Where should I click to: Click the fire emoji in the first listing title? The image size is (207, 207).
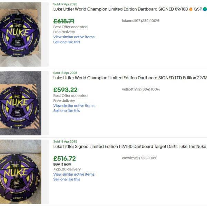coord(191,9)
